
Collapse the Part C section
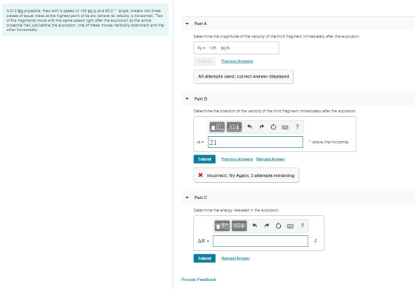click(x=187, y=198)
